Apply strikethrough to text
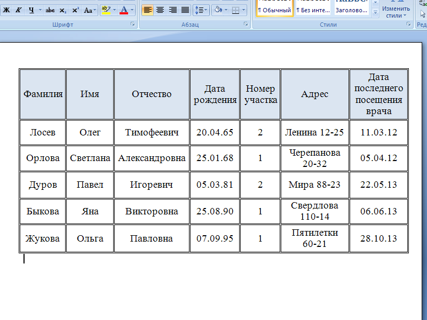 coord(50,10)
